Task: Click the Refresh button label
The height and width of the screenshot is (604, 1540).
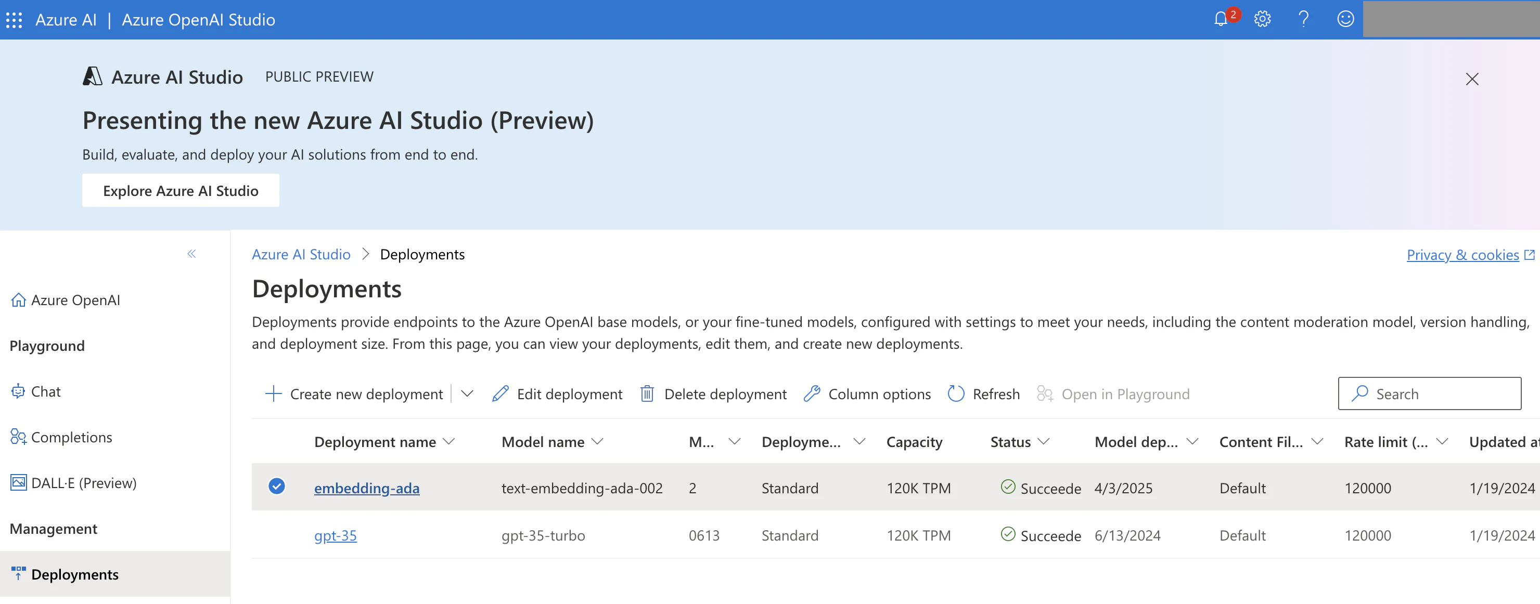Action: pos(996,395)
